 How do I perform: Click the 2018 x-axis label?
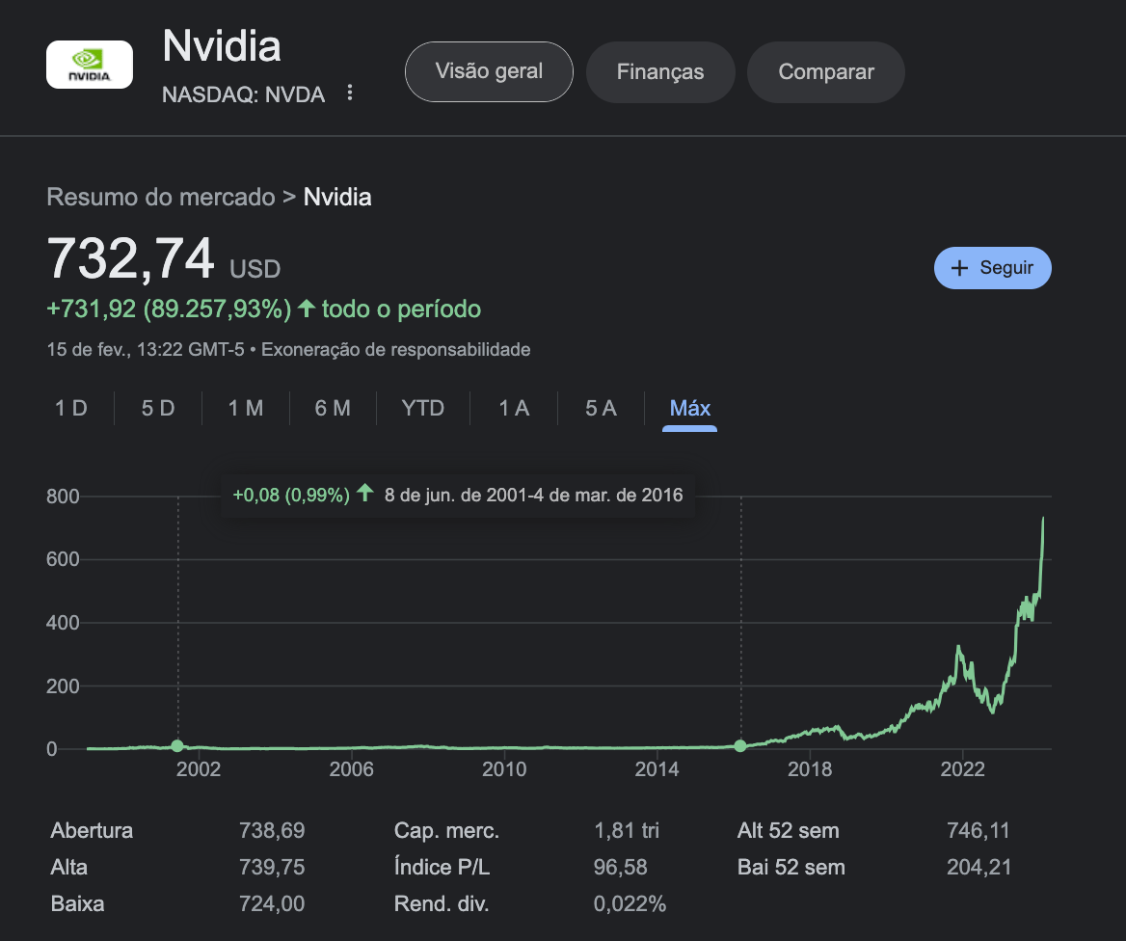point(810,769)
